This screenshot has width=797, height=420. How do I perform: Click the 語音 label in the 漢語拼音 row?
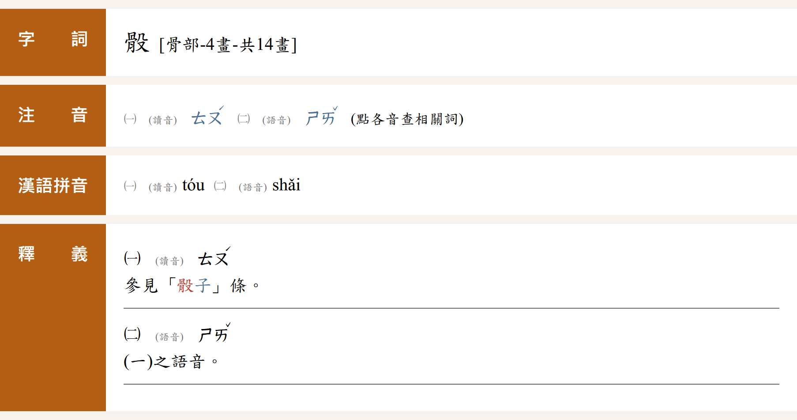253,187
